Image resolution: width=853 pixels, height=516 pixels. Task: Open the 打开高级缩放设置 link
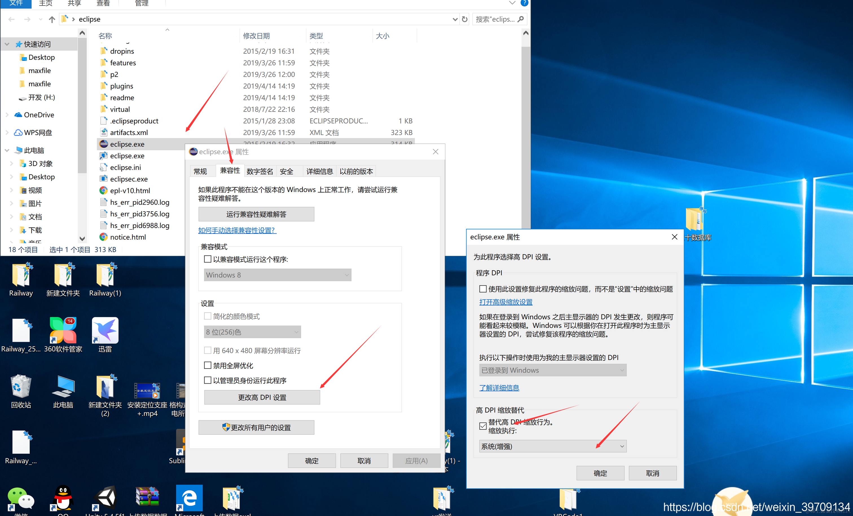tap(505, 302)
